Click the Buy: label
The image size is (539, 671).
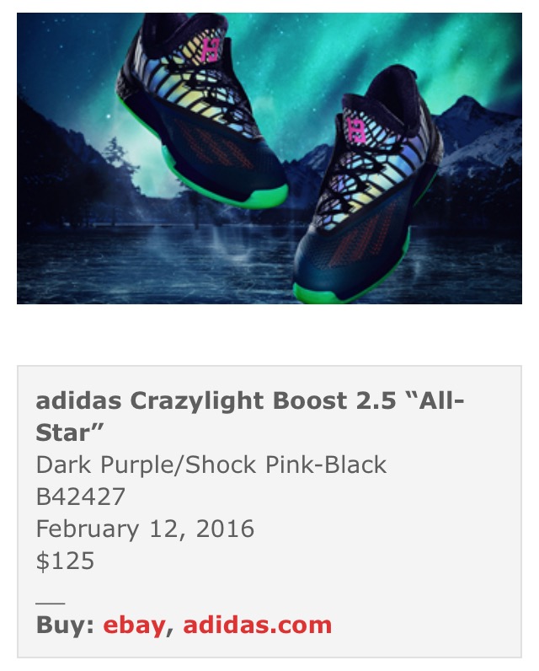(x=65, y=625)
